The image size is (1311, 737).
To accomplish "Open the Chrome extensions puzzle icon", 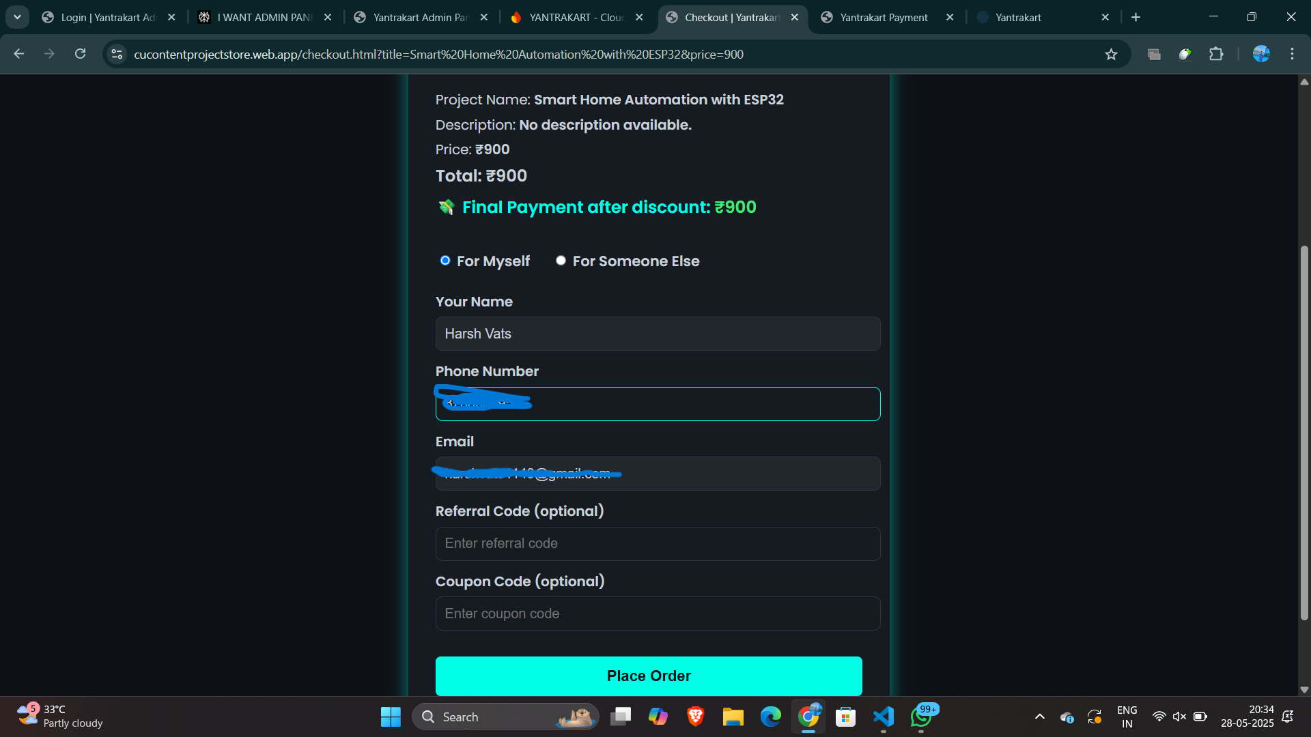I will [x=1216, y=54].
